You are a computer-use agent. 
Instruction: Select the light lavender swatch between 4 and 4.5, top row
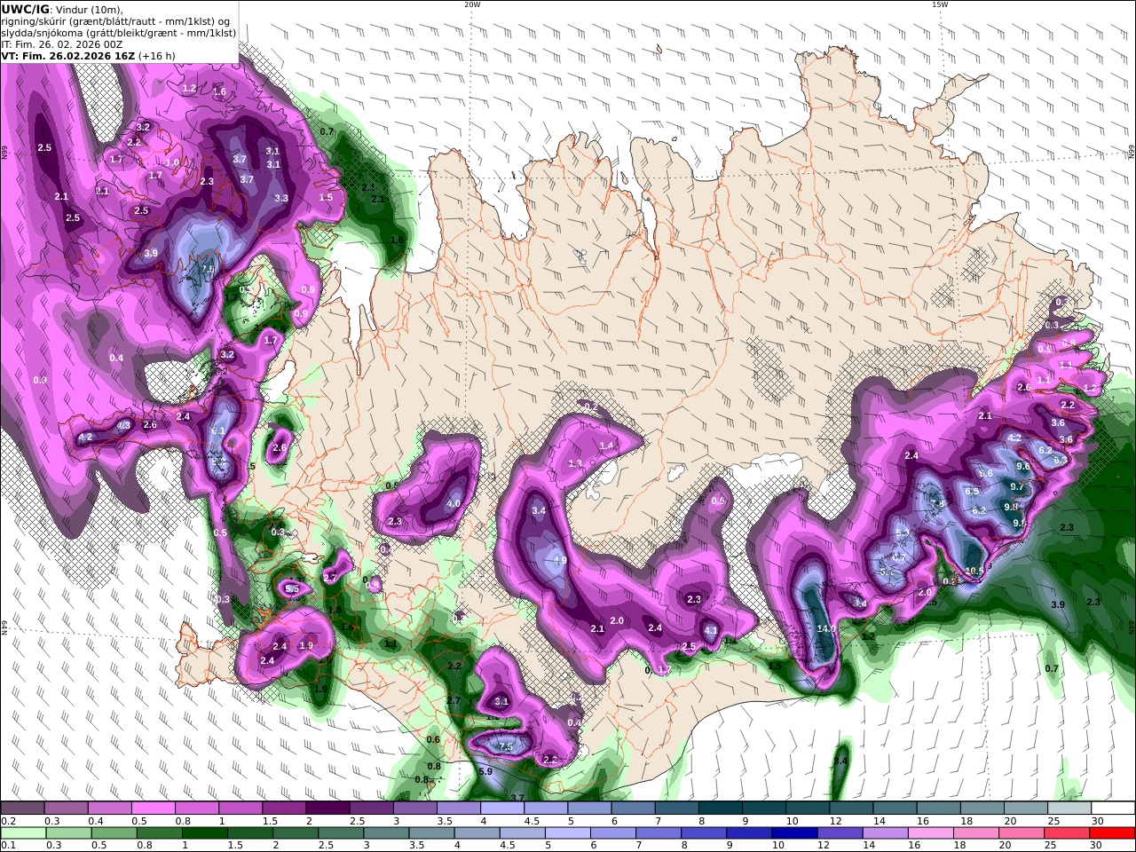coord(503,809)
